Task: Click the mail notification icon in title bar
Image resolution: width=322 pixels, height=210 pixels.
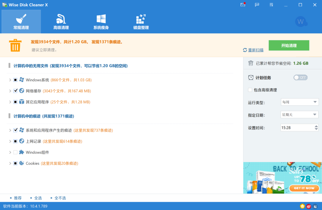Action: click(243, 5)
